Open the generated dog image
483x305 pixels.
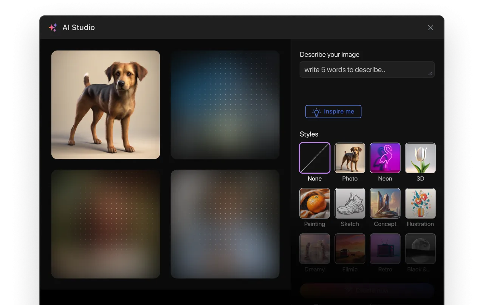coord(105,105)
